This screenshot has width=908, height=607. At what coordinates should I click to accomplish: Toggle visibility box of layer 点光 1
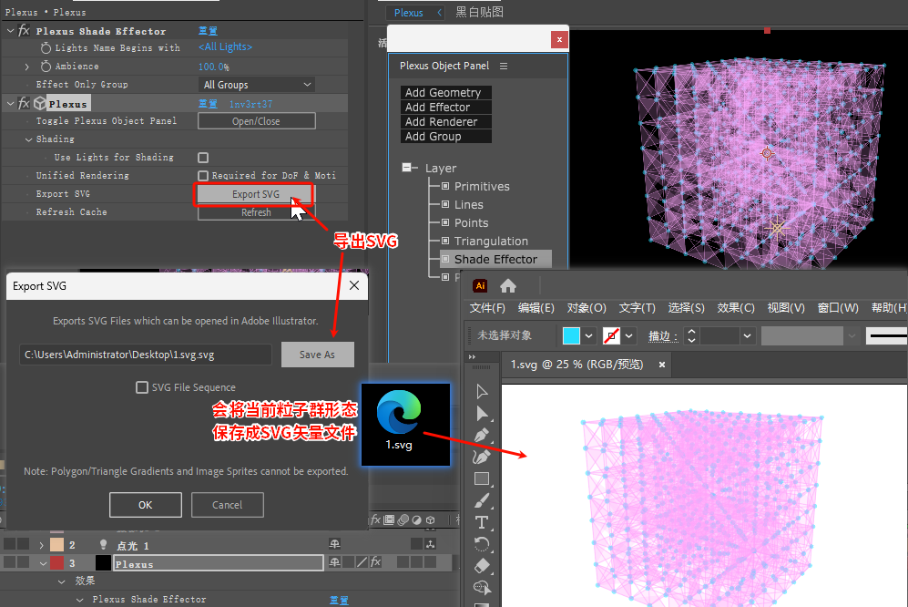9,544
